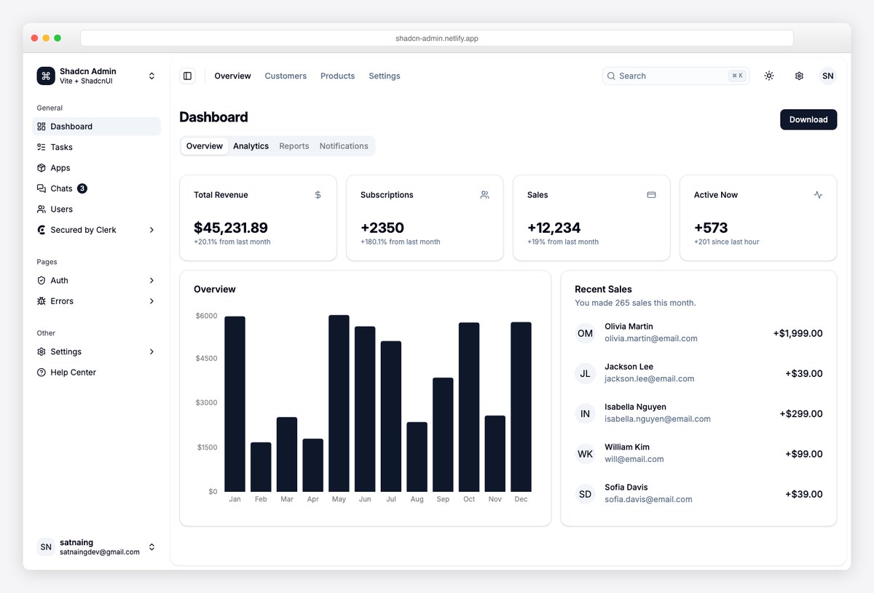Click the OM avatar for Olivia Martin
The image size is (874, 593).
[586, 333]
